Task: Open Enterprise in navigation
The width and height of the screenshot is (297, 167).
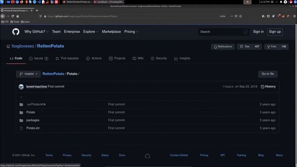Action: point(72,32)
